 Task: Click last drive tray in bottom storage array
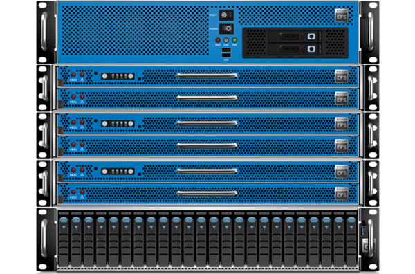(351, 239)
